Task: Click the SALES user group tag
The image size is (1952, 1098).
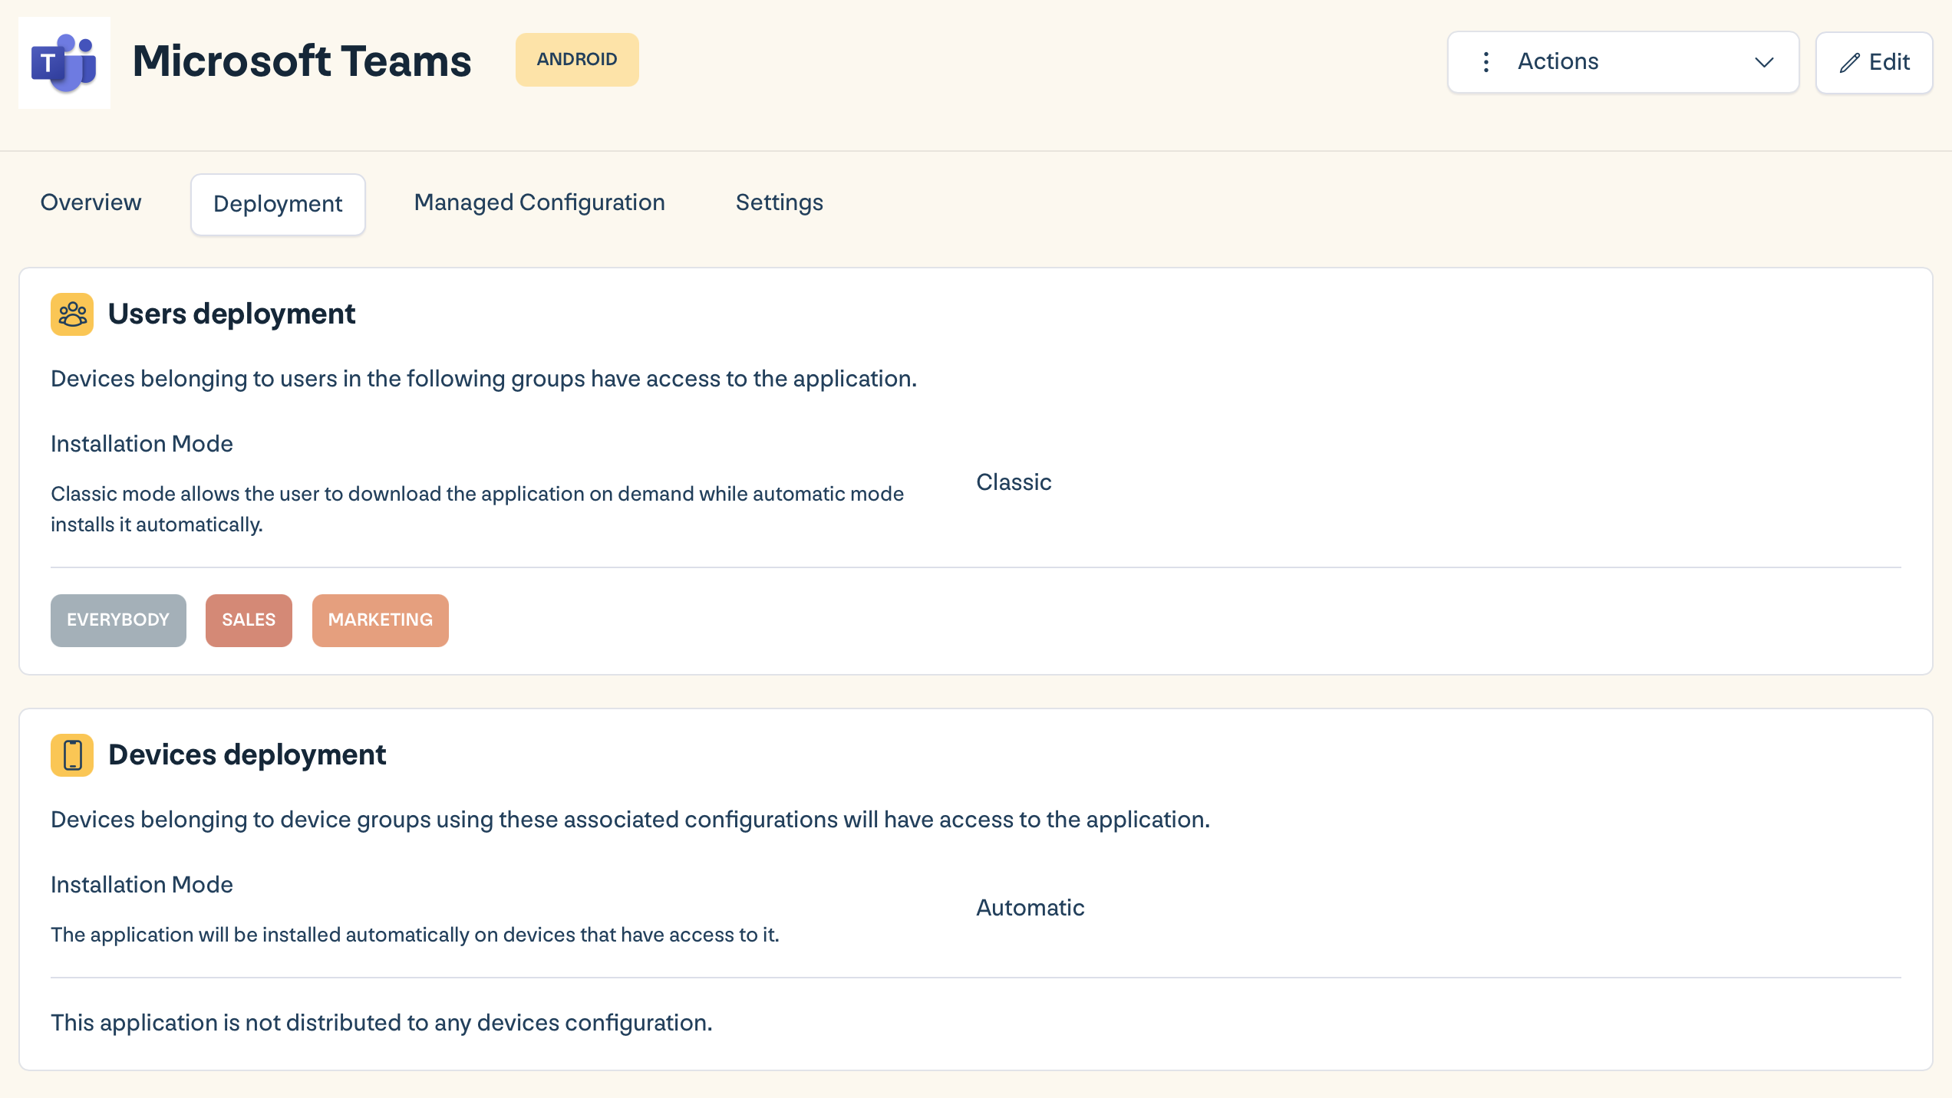Action: [x=248, y=620]
